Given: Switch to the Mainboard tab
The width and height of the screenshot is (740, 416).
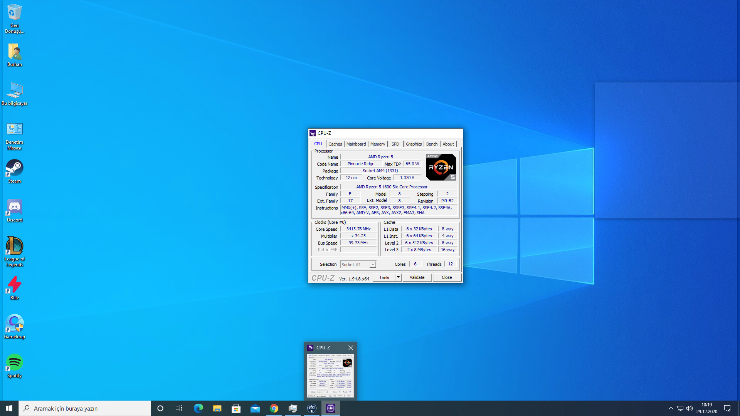Looking at the screenshot, I should point(356,144).
